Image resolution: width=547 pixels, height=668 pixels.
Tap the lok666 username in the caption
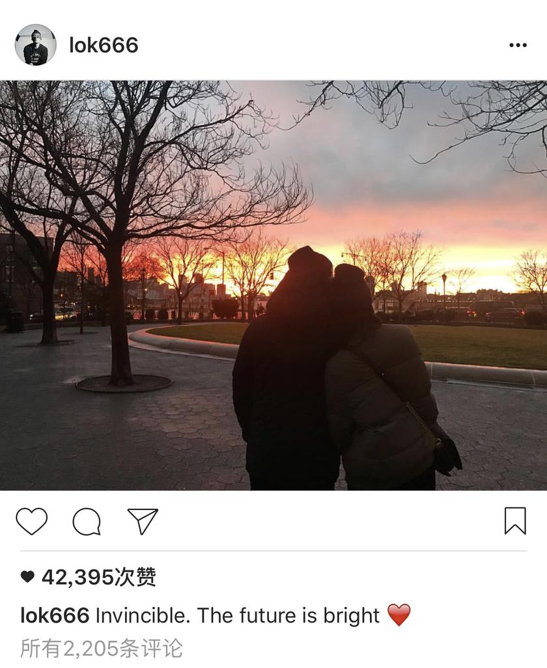[x=55, y=615]
